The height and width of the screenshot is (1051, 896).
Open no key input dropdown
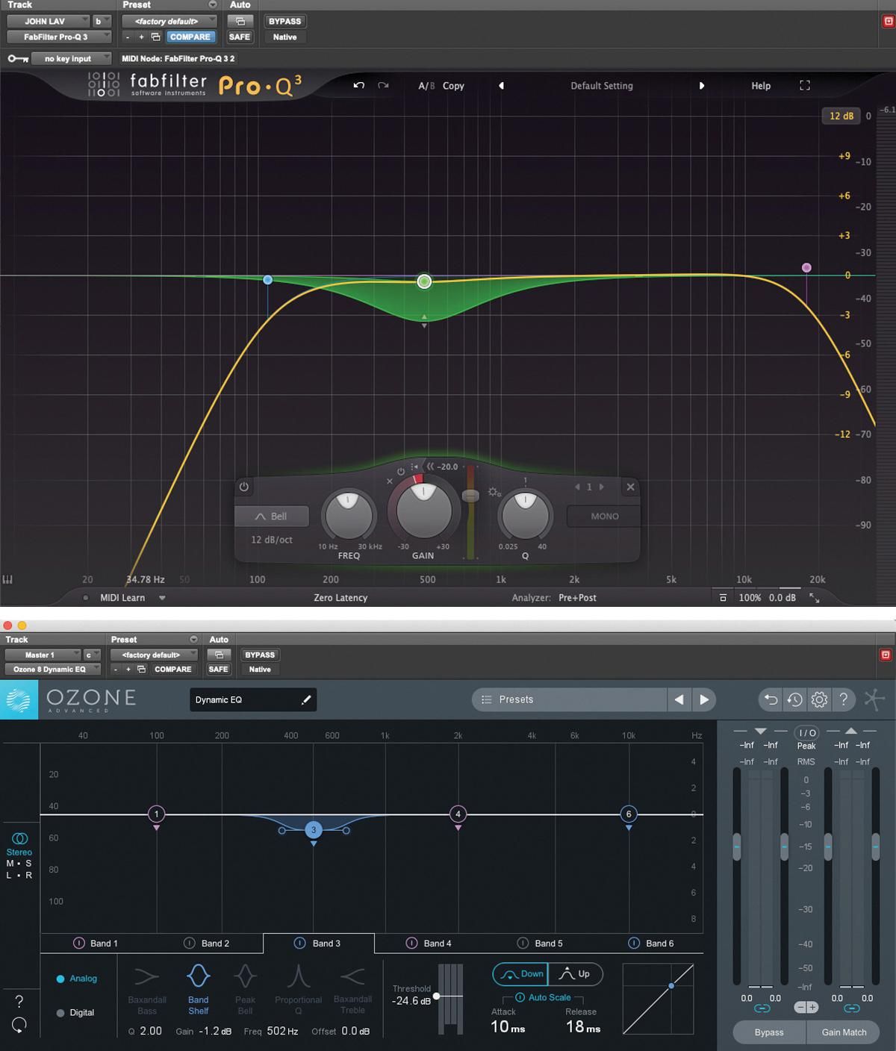pos(71,58)
